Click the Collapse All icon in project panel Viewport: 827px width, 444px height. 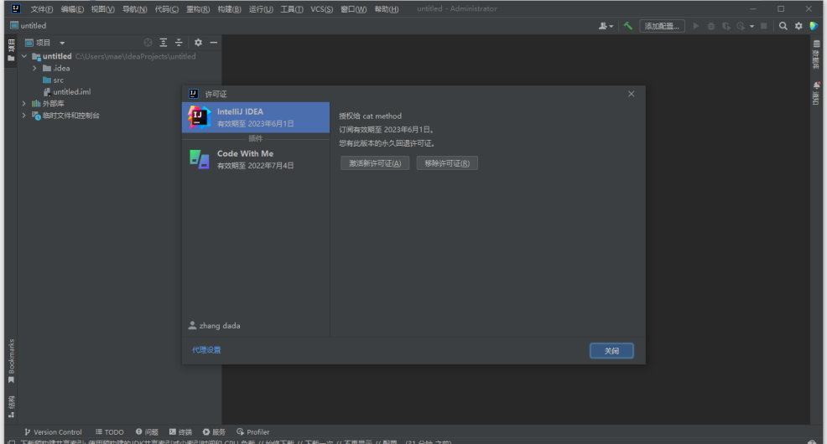point(179,43)
